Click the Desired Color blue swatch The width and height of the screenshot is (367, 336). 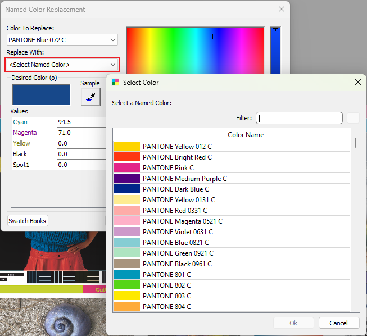(x=41, y=94)
